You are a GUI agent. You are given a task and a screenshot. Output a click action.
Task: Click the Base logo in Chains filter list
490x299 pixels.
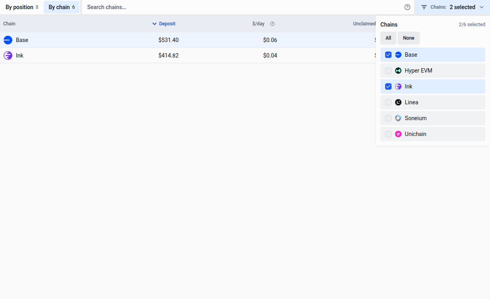398,55
